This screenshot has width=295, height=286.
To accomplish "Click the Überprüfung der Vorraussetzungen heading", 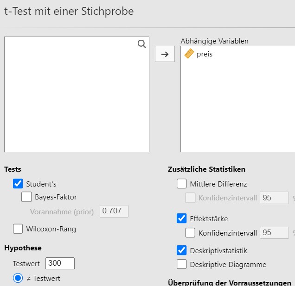I will point(230,283).
